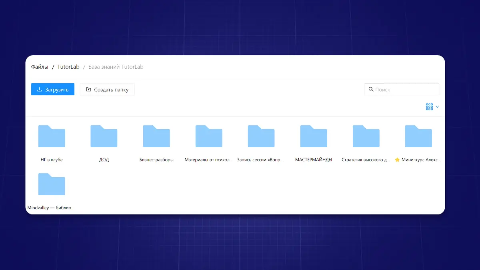The height and width of the screenshot is (270, 480).
Task: Select the Бизнес-разборы folder name text
Action: pos(156,160)
